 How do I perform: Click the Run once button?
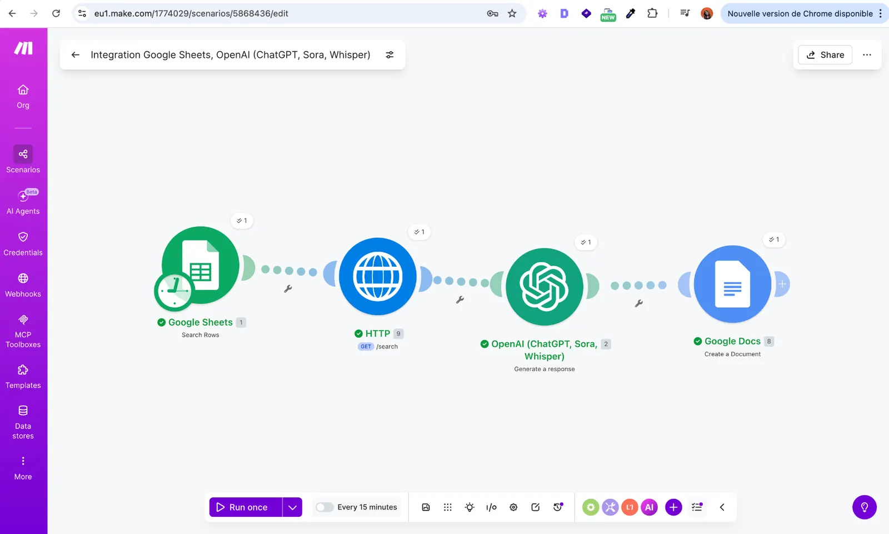click(x=246, y=507)
